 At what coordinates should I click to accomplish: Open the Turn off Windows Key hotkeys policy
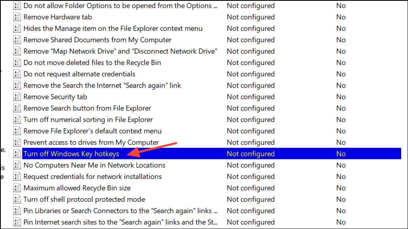(x=71, y=154)
